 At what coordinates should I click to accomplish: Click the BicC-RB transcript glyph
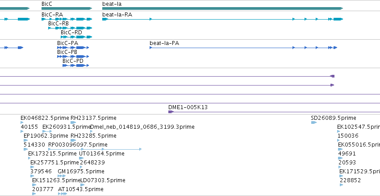tap(70, 28)
